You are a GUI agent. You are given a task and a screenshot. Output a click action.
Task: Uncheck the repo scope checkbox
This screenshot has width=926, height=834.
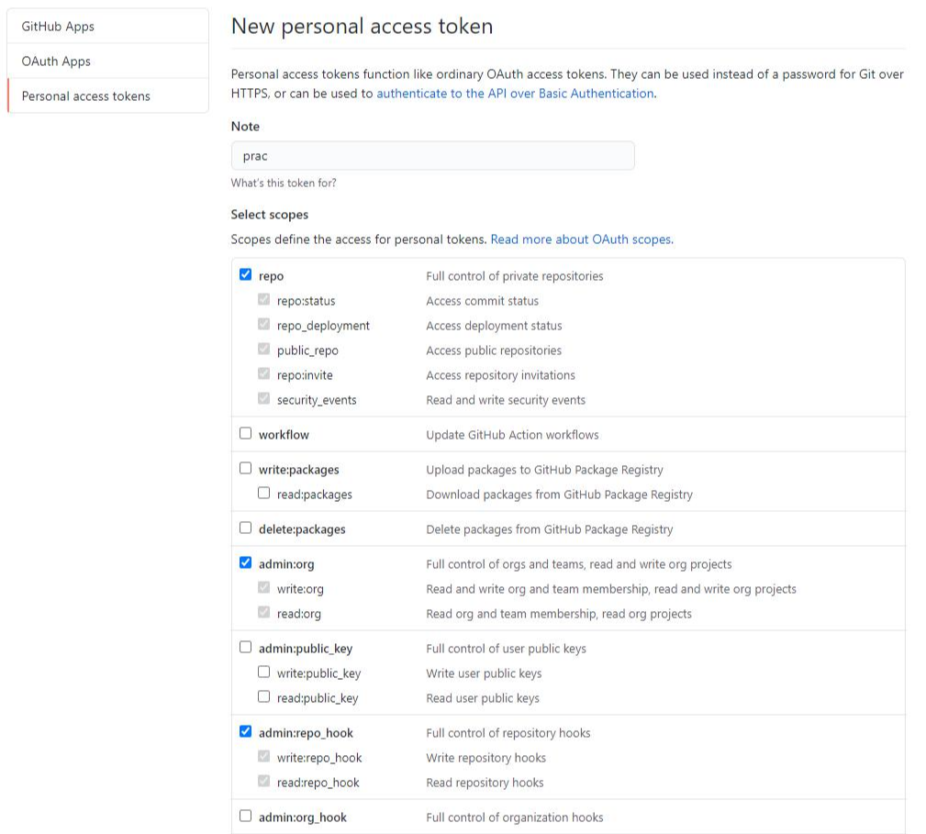coord(245,274)
